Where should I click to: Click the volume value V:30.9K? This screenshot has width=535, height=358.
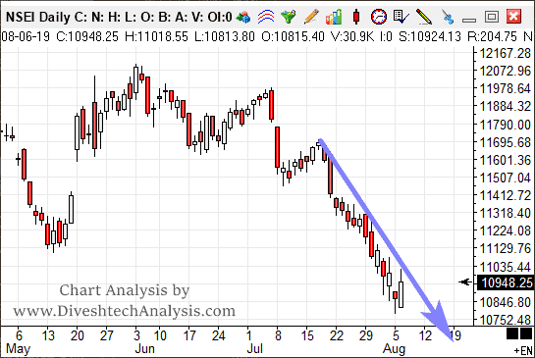351,36
